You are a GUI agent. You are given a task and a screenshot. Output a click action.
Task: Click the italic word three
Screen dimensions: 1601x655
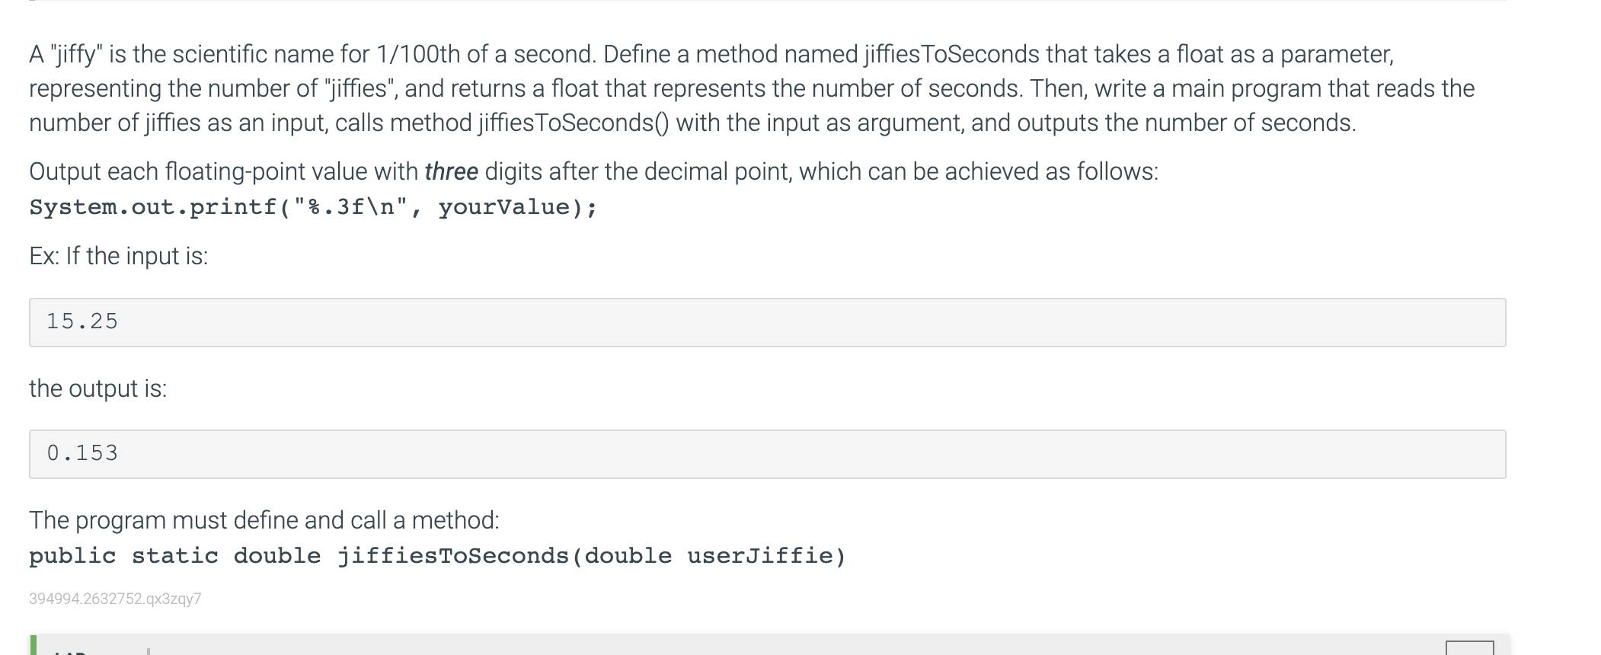[x=451, y=171]
